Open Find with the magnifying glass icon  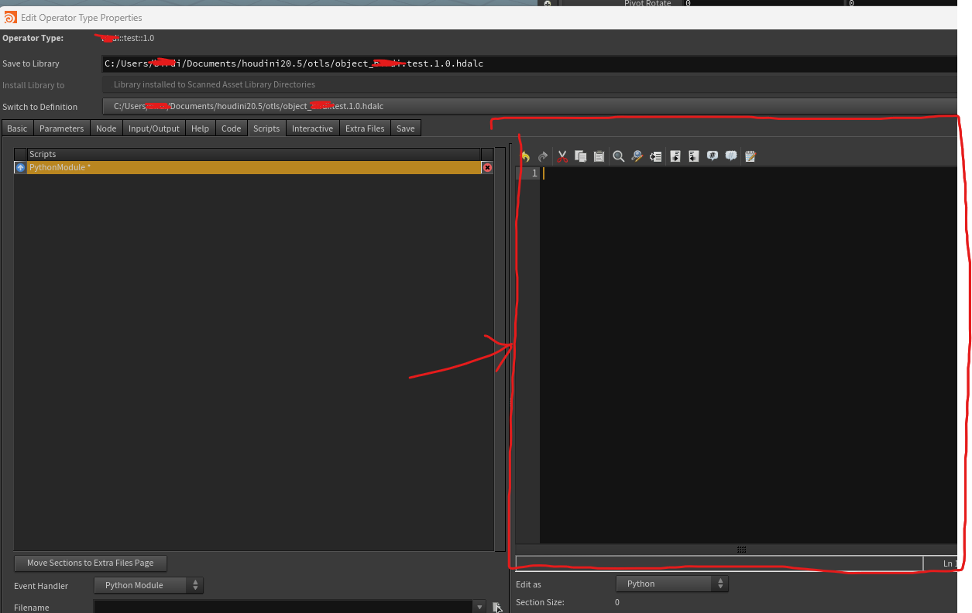(619, 156)
